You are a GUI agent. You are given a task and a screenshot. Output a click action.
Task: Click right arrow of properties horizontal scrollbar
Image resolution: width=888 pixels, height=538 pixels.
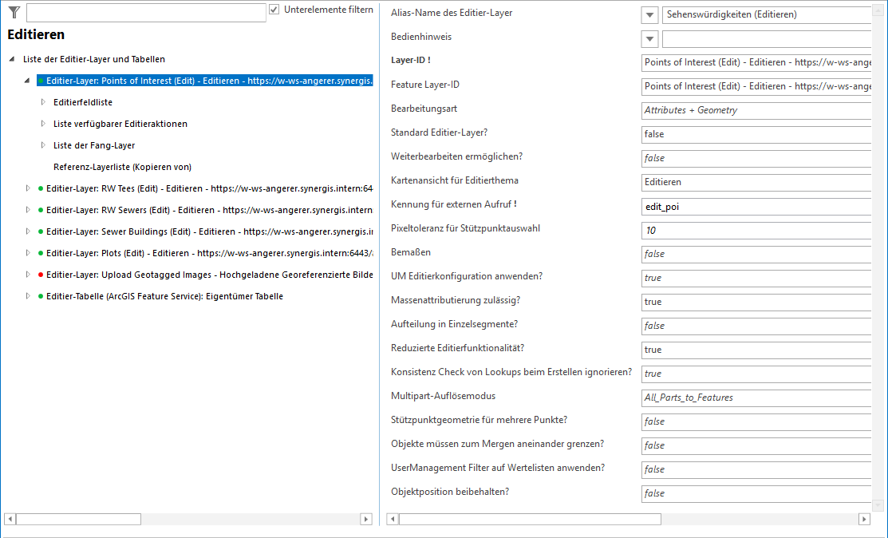(864, 519)
